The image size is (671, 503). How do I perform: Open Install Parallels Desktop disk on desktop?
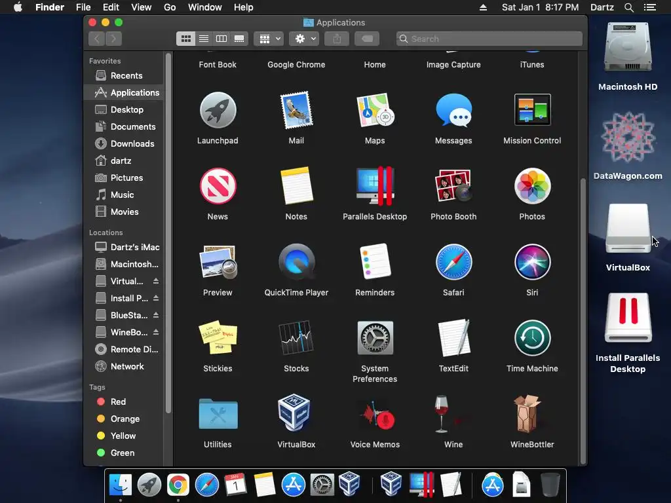point(628,318)
